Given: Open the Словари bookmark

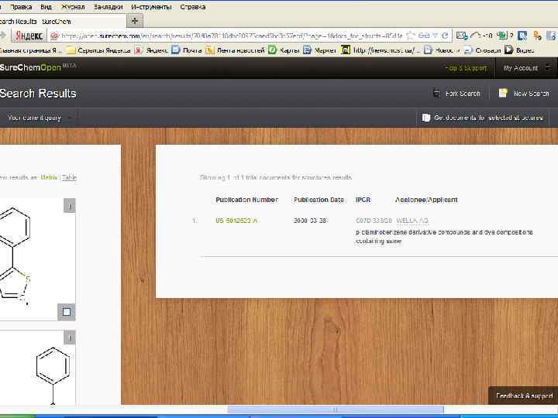Looking at the screenshot, I should pos(482,50).
